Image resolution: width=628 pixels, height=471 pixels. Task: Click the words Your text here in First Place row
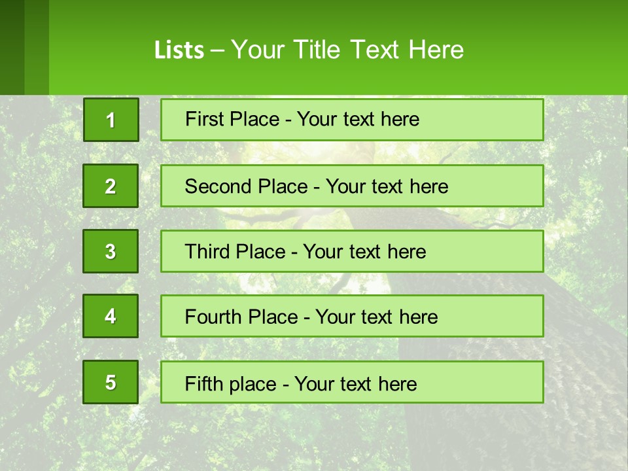click(x=358, y=119)
